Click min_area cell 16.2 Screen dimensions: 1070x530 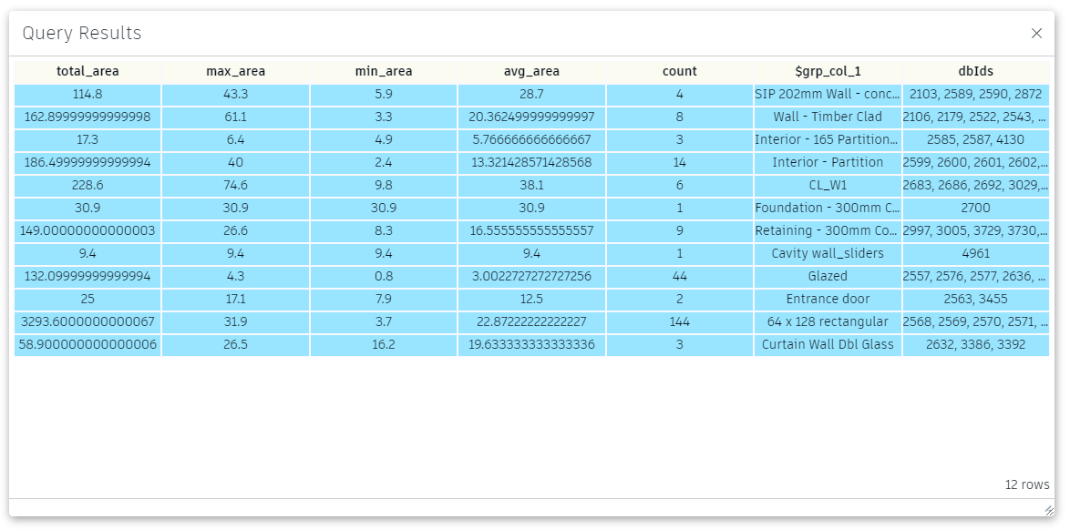384,344
